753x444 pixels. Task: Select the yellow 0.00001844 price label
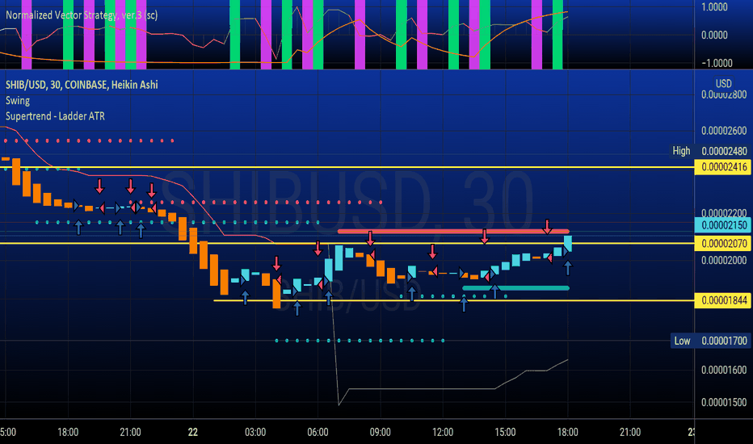[723, 300]
